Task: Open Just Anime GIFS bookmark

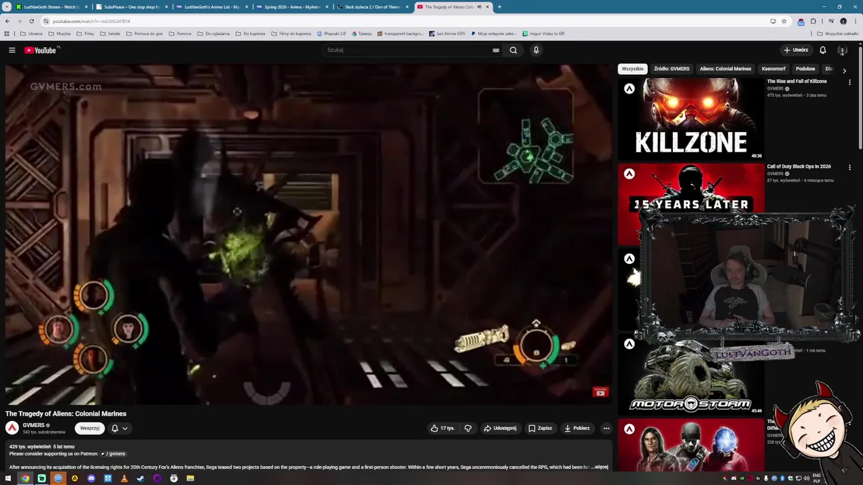Action: tap(446, 33)
